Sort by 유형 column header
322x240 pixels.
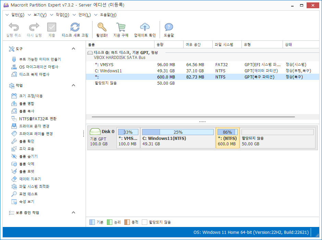pos(262,45)
